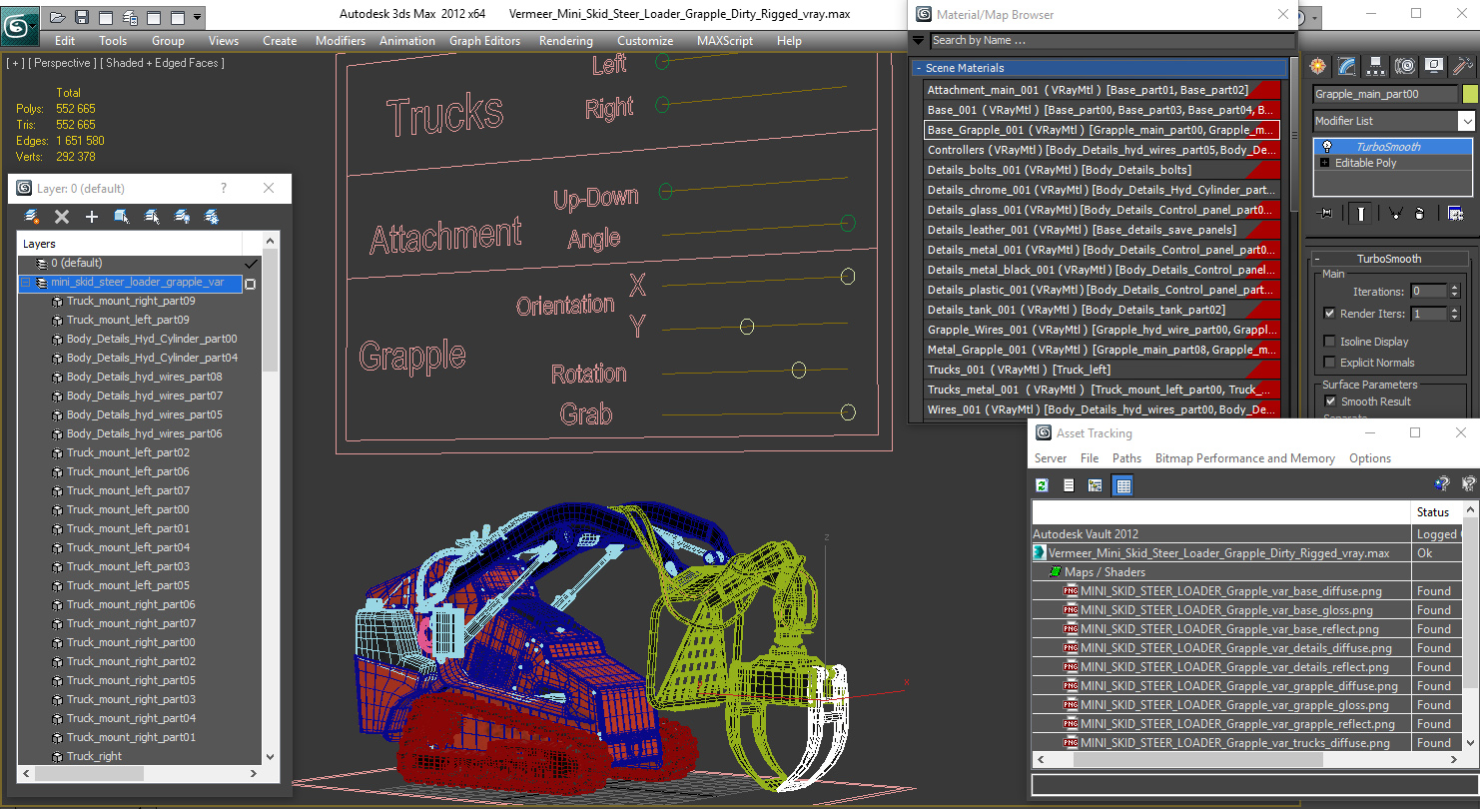Click Hide/Unhide All Layers icon in Layer dialog
Viewport: 1480px width, 809px height.
click(182, 216)
